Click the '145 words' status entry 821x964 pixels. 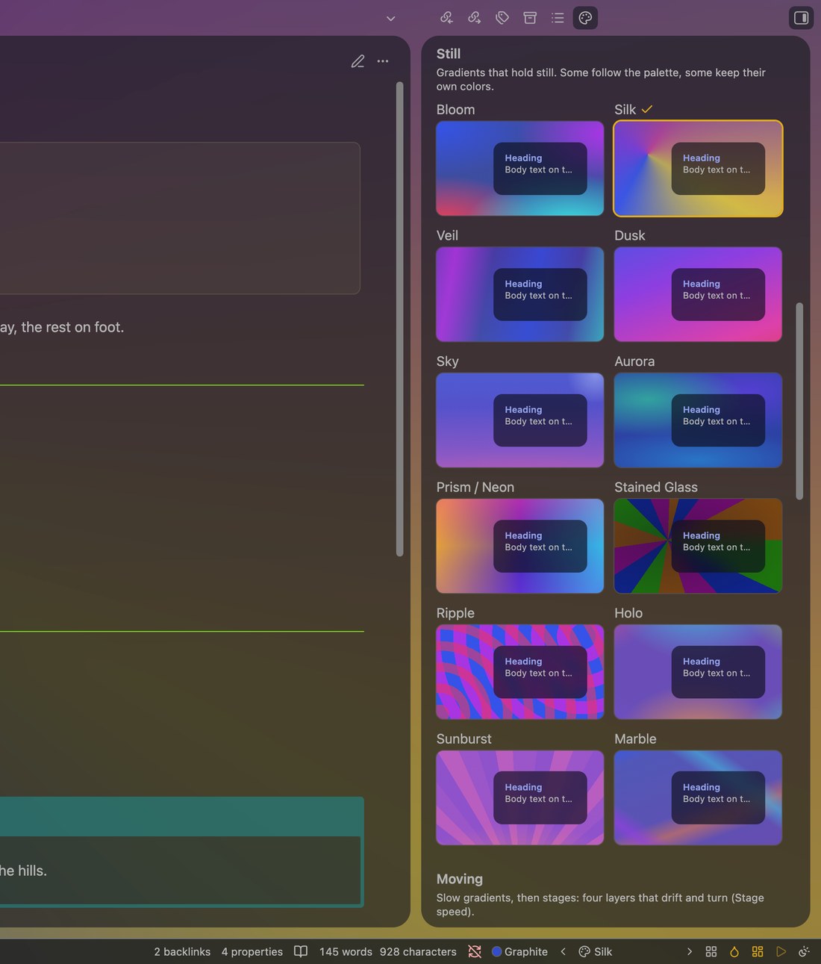(x=346, y=951)
